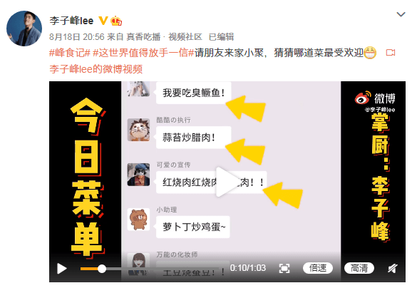Click the crown membership badge icon
Image resolution: width=417 pixels, height=288 pixels.
click(x=116, y=21)
